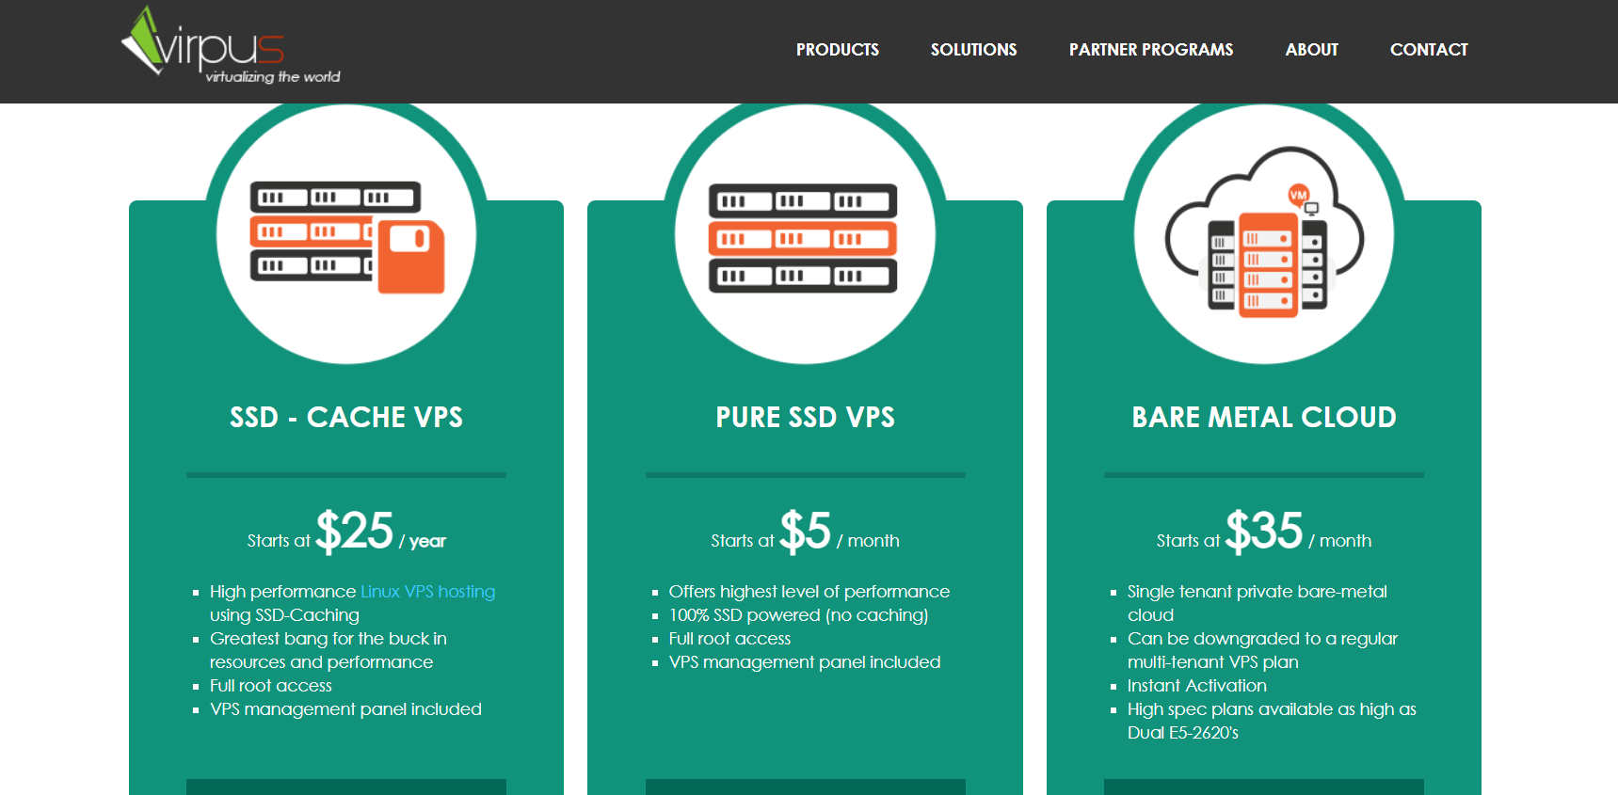This screenshot has height=795, width=1618.
Task: Click the Pure SSD VPS server stack icon
Action: pos(803,238)
